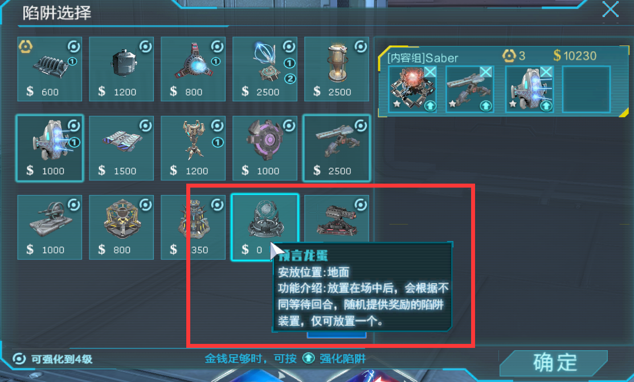Remove the red orb trap from Saber loadout
The width and height of the screenshot is (634, 382).
(430, 72)
